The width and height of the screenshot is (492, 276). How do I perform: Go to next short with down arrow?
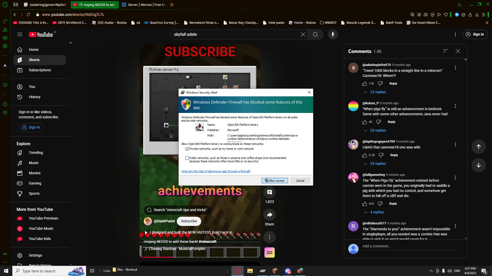tap(479, 165)
